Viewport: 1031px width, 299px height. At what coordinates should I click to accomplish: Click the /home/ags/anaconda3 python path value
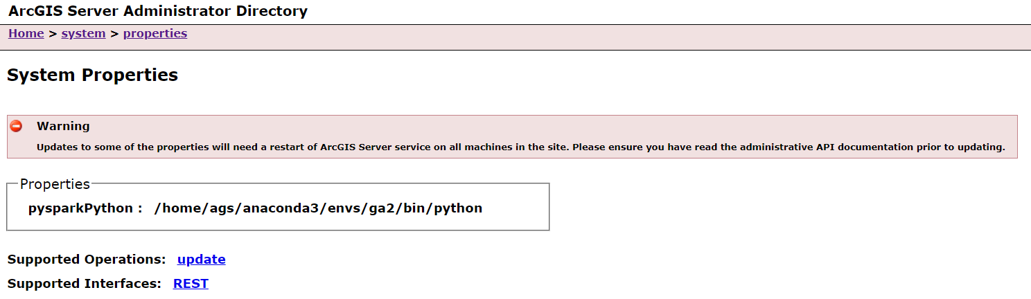point(318,208)
